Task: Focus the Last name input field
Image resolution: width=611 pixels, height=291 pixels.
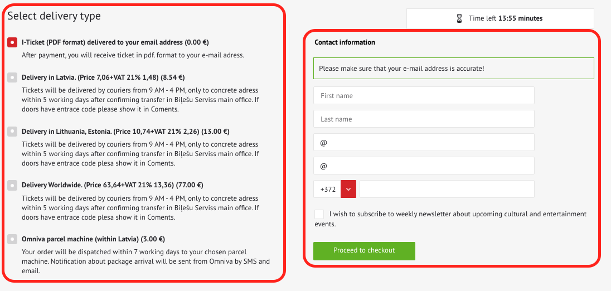Action: [x=424, y=119]
